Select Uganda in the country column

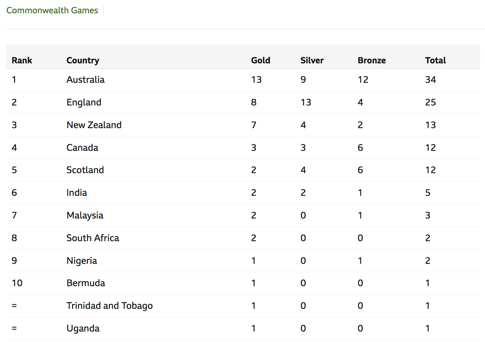pos(83,329)
